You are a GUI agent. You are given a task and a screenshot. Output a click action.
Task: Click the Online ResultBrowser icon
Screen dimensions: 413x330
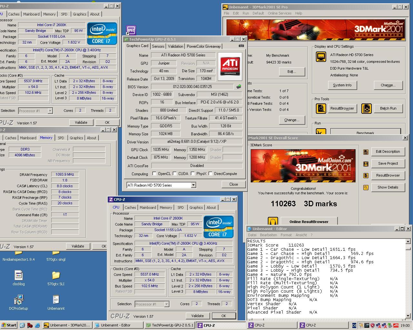(x=273, y=221)
